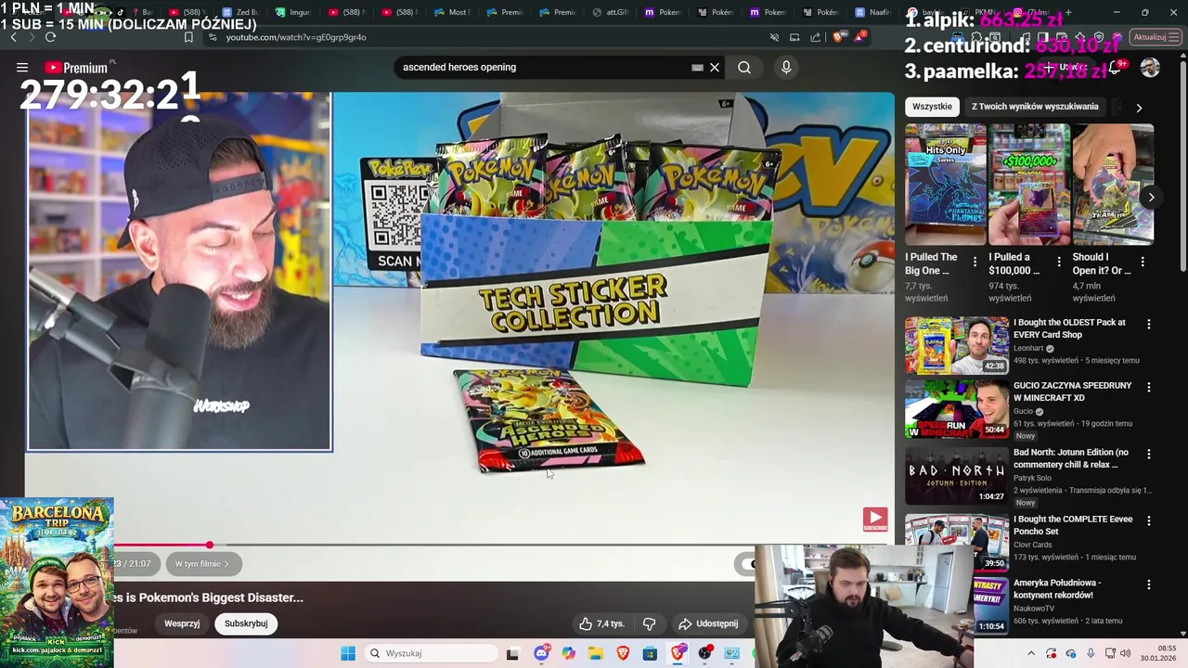Open 'I Bought the OLDEST Pack at EVERY Card Shop' title
Viewport: 1188px width, 668px height.
1069,328
